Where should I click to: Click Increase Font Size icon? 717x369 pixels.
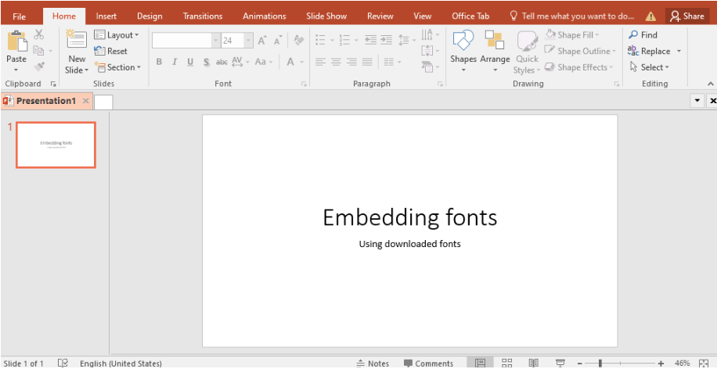pos(262,41)
